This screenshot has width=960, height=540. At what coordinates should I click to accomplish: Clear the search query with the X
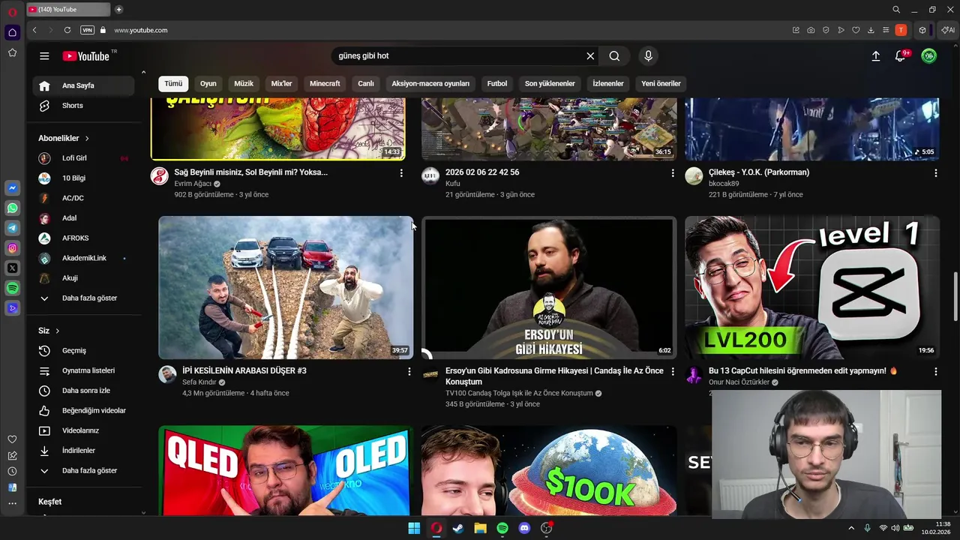[x=590, y=55]
